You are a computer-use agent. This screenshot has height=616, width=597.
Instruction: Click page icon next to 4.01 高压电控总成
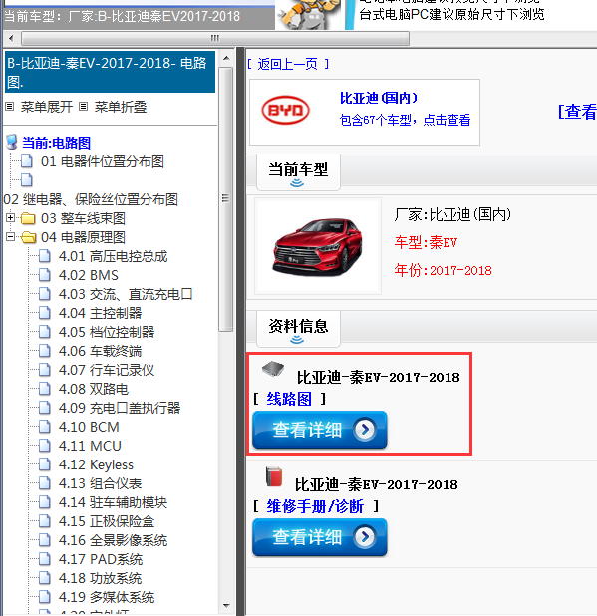tap(45, 256)
